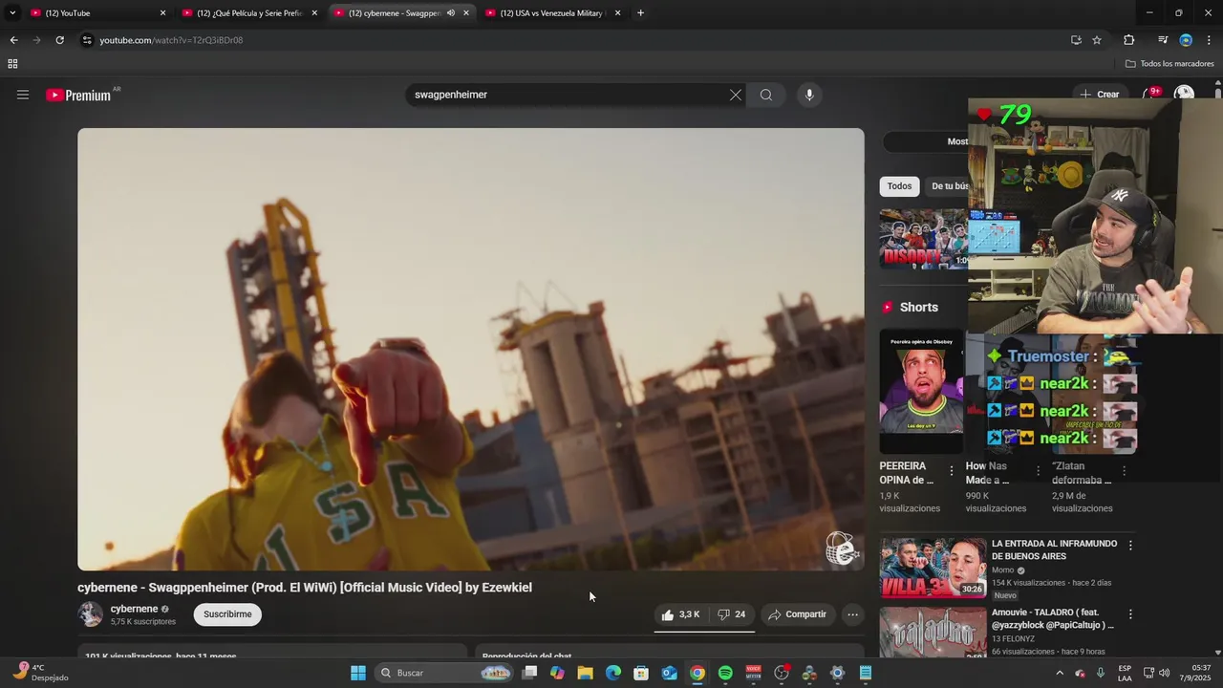Run search with the magnifier button

766,95
